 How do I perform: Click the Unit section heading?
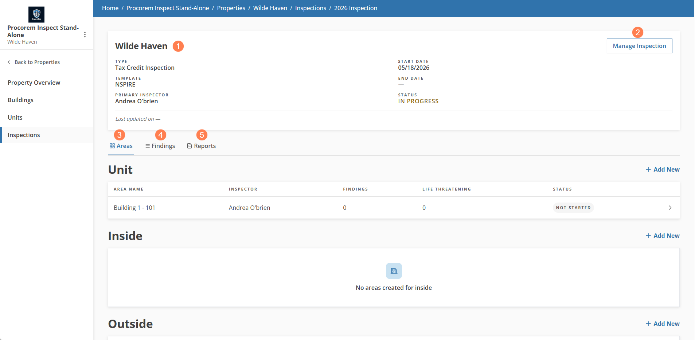point(120,170)
